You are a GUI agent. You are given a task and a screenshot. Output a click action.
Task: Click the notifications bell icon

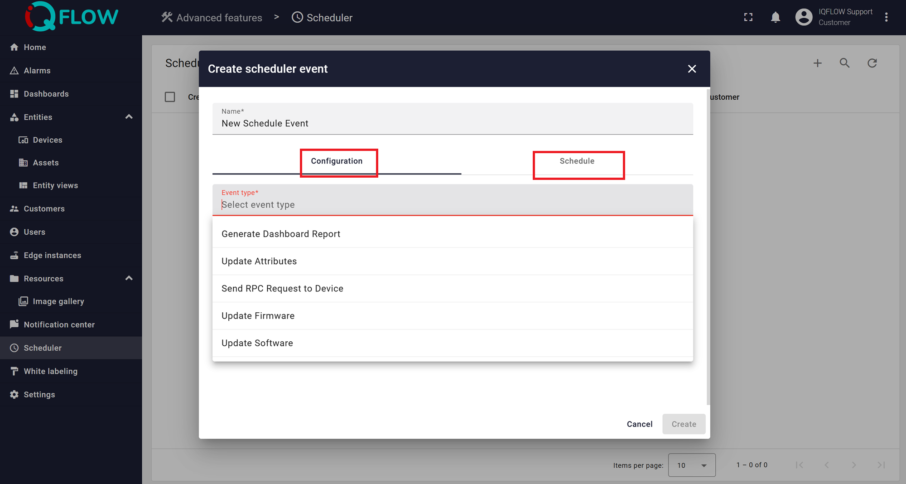coord(776,17)
